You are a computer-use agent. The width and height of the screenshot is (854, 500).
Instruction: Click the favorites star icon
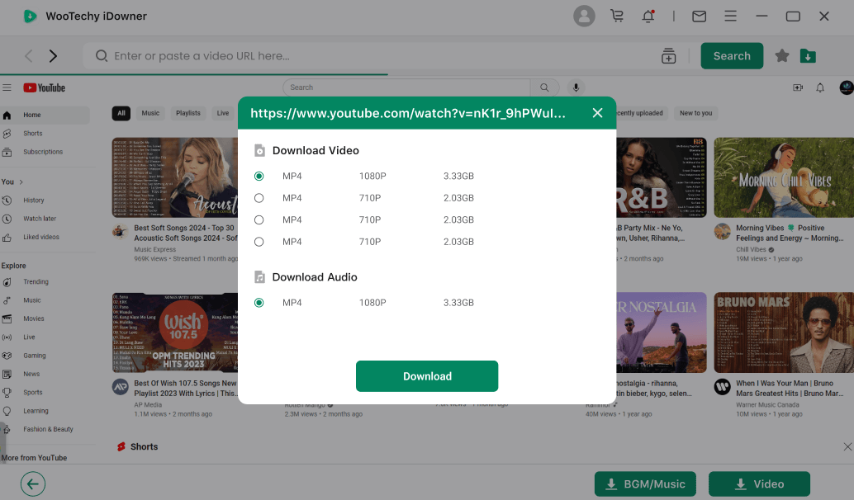point(782,56)
